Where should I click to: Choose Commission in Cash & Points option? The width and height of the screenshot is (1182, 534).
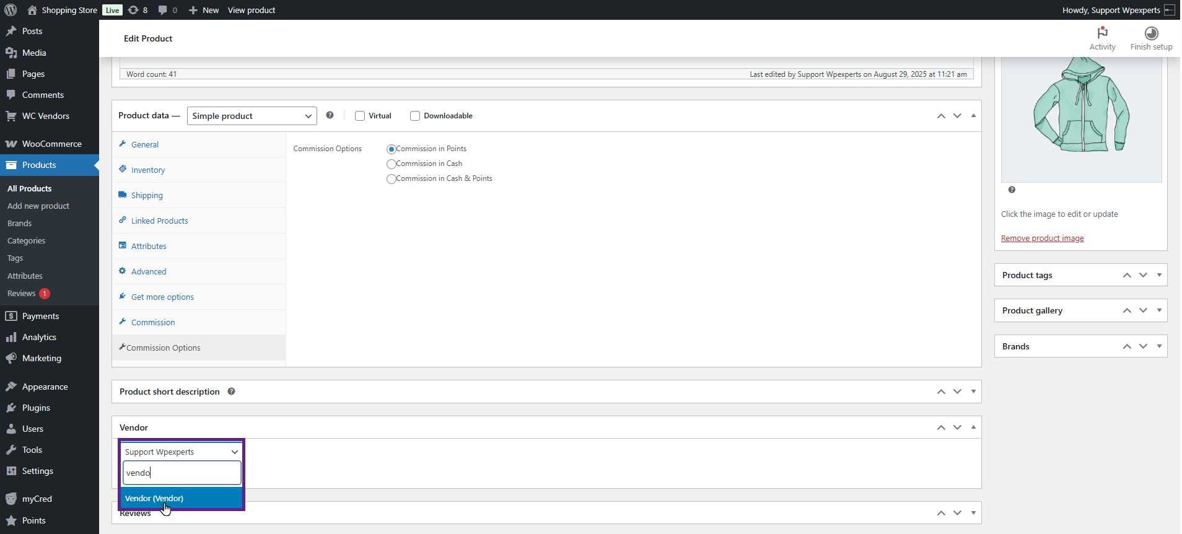click(391, 179)
